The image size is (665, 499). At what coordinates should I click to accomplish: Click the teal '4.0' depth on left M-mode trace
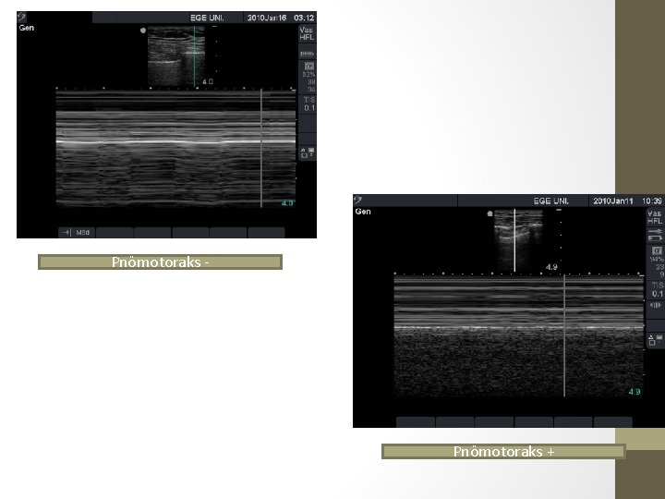tap(287, 203)
